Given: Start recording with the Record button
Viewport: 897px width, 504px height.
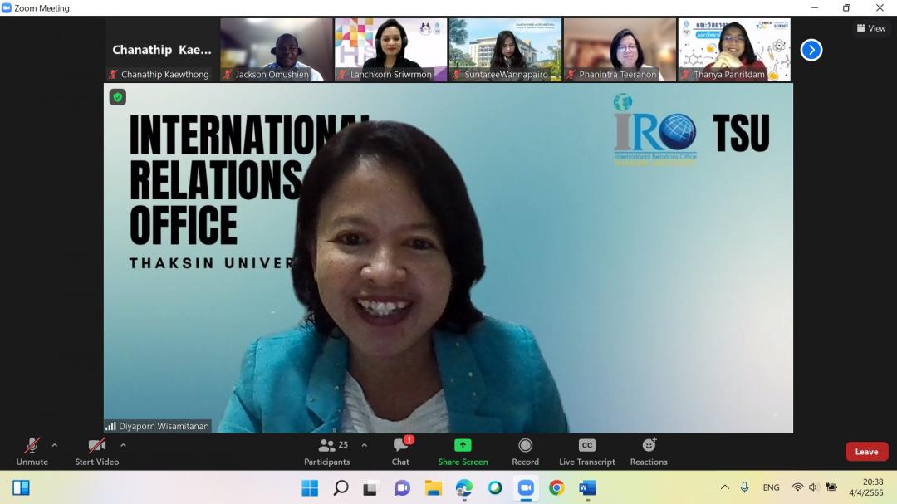Looking at the screenshot, I should 525,451.
